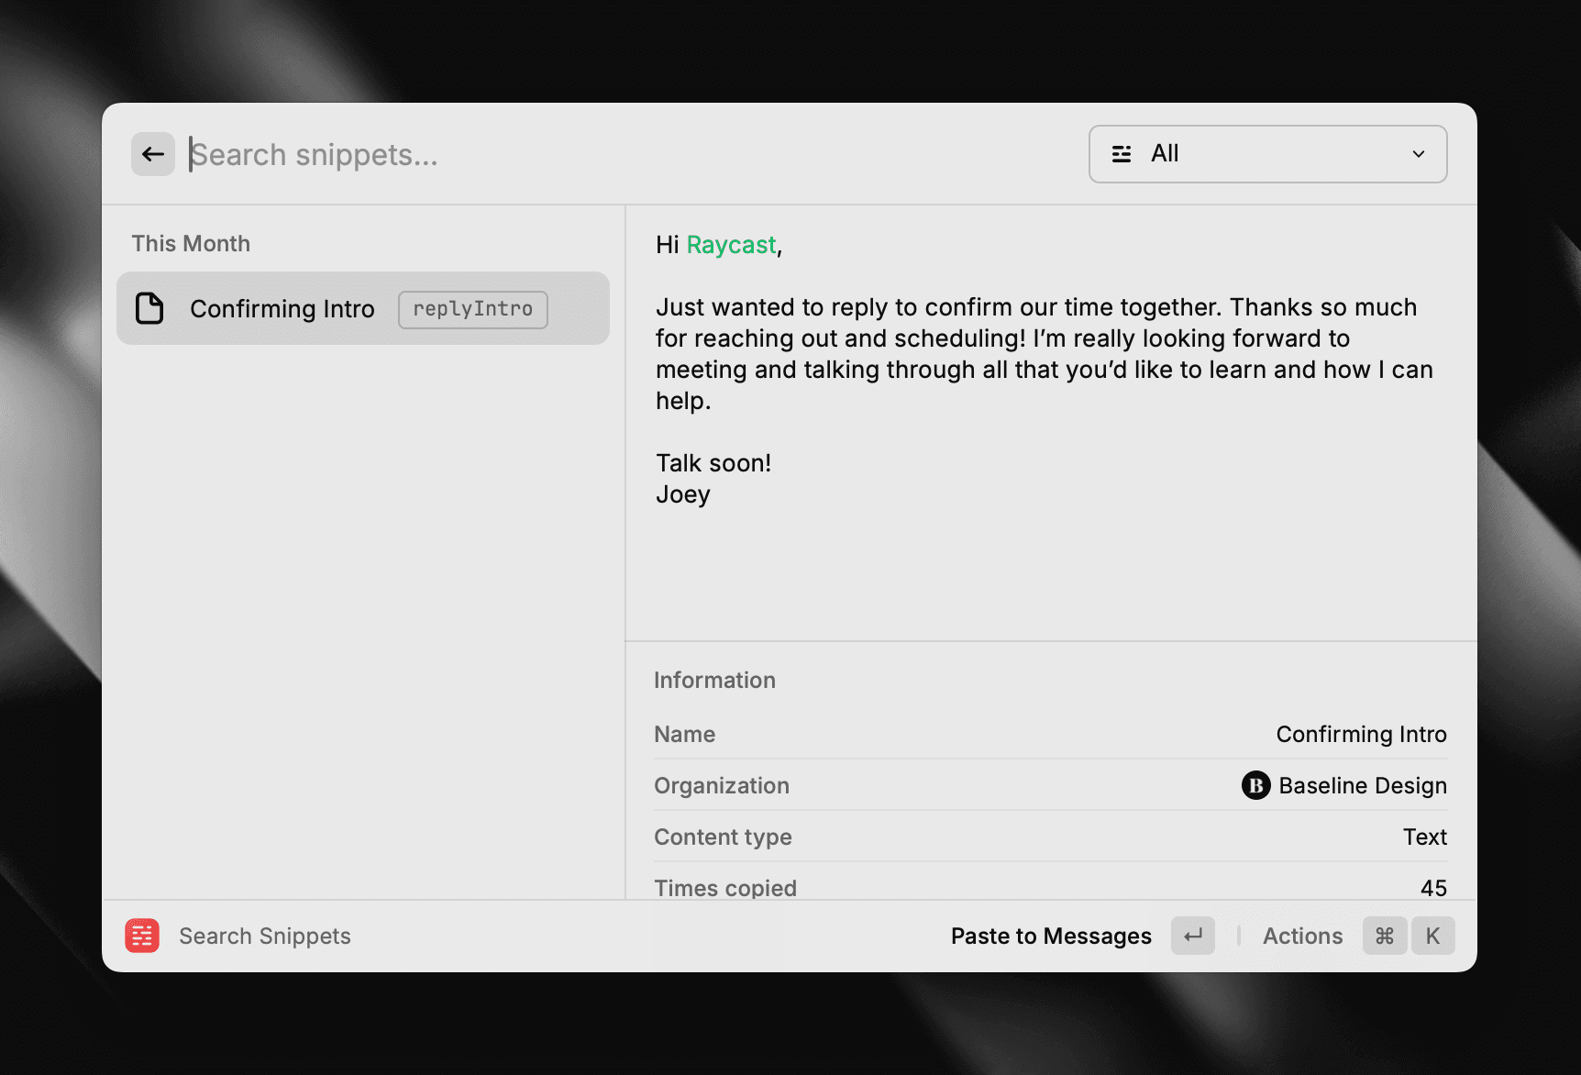Click the Baseline Design organization name
1581x1075 pixels.
click(1363, 785)
